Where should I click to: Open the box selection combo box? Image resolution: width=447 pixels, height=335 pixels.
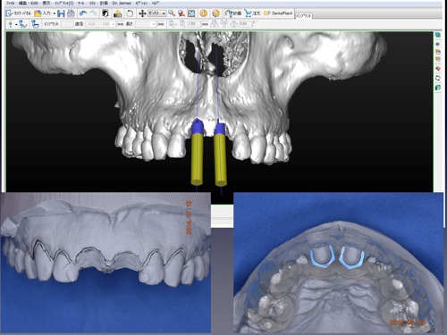tap(156, 13)
